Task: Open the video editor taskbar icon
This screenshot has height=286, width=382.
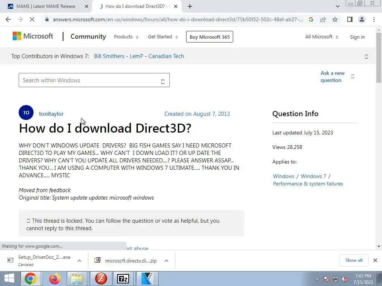Action: click(147, 279)
